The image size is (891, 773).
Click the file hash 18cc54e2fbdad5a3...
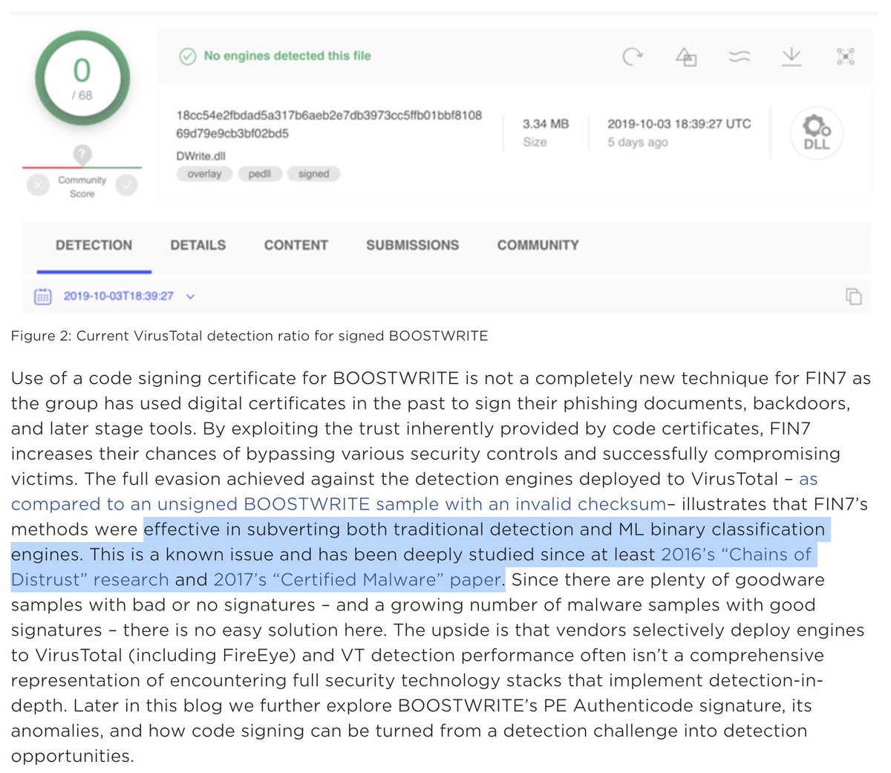tap(329, 125)
